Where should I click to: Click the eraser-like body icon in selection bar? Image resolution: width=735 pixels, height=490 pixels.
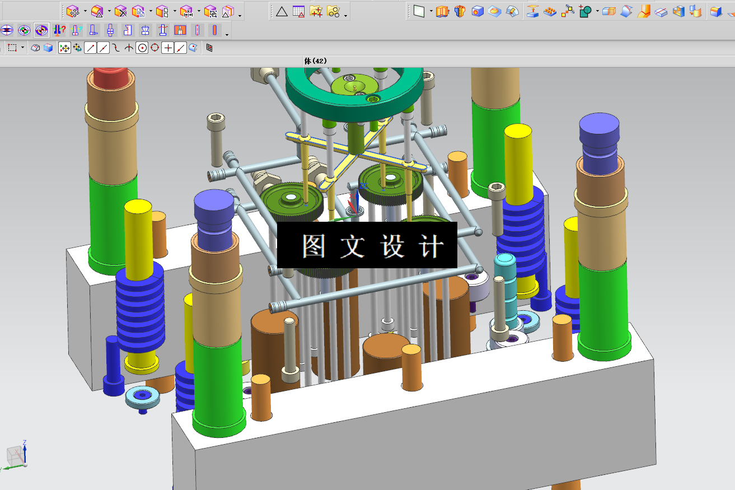[x=35, y=48]
